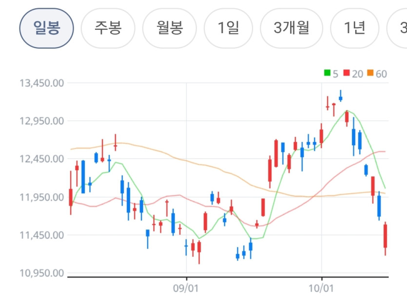Switch to the 주봉 weekly candle tab
Screen dimensions: 407x302
coord(108,28)
